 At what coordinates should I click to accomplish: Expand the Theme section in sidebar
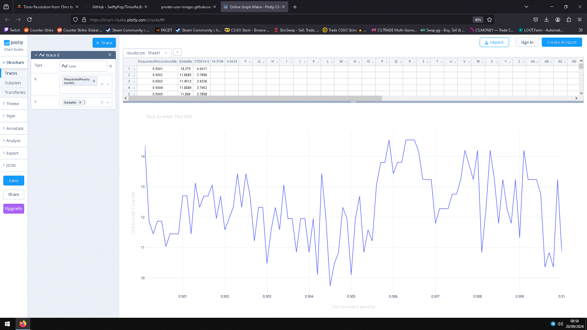13,104
